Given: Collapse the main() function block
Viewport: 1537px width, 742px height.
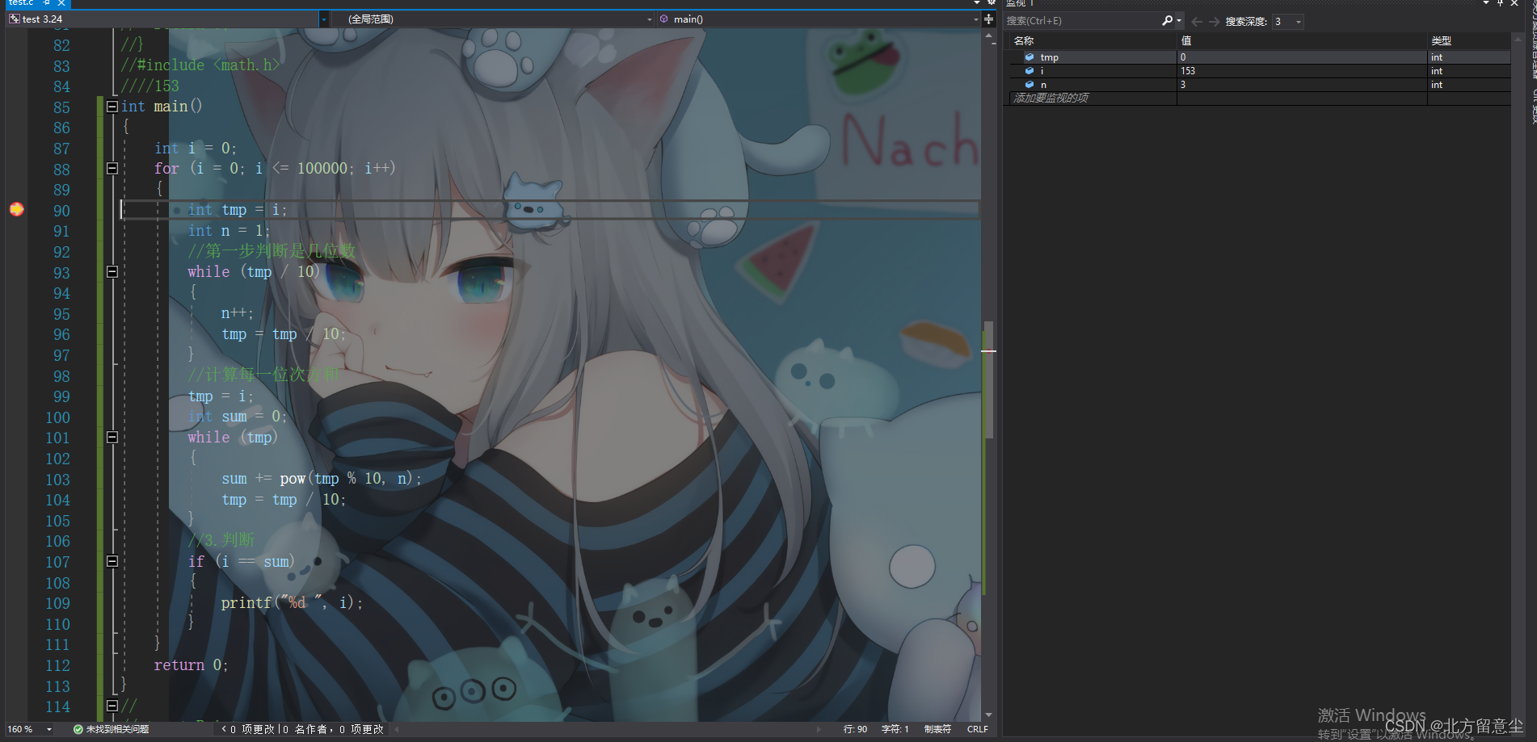Looking at the screenshot, I should pyautogui.click(x=112, y=107).
